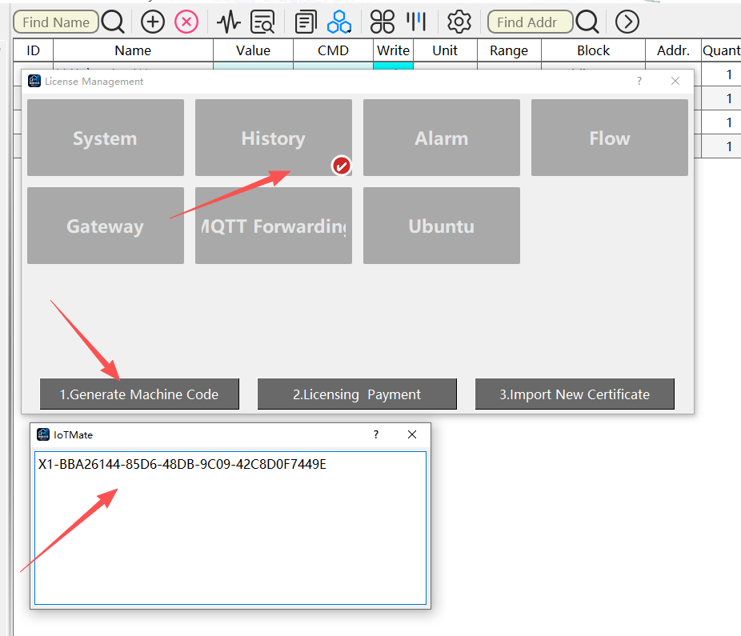This screenshot has width=741, height=636.
Task: Click into the machine code text box
Action: point(230,528)
